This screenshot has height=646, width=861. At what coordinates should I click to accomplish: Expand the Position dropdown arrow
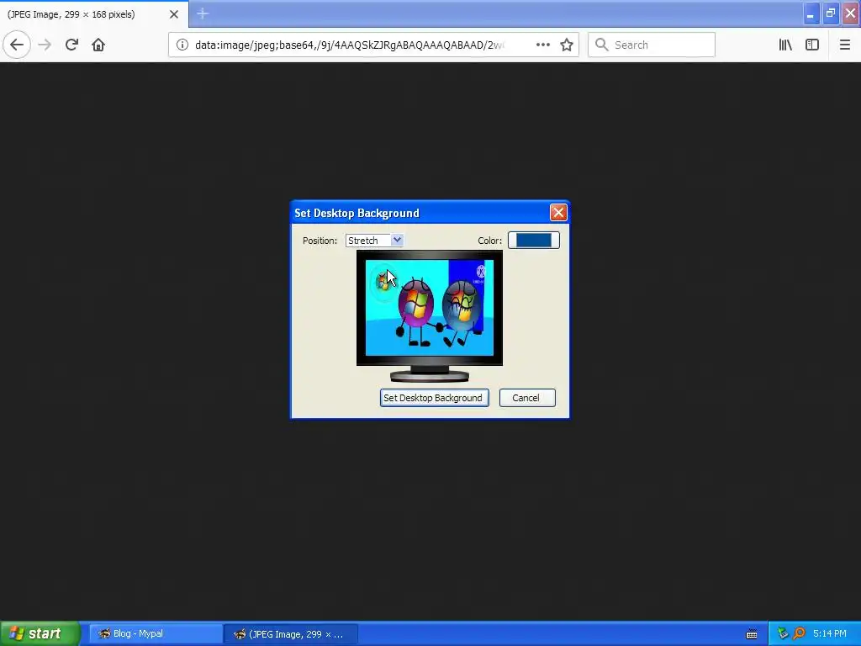click(x=397, y=240)
